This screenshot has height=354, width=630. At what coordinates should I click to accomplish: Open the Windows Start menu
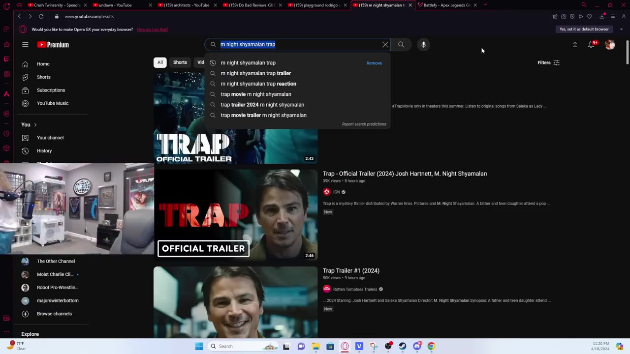tap(199, 346)
